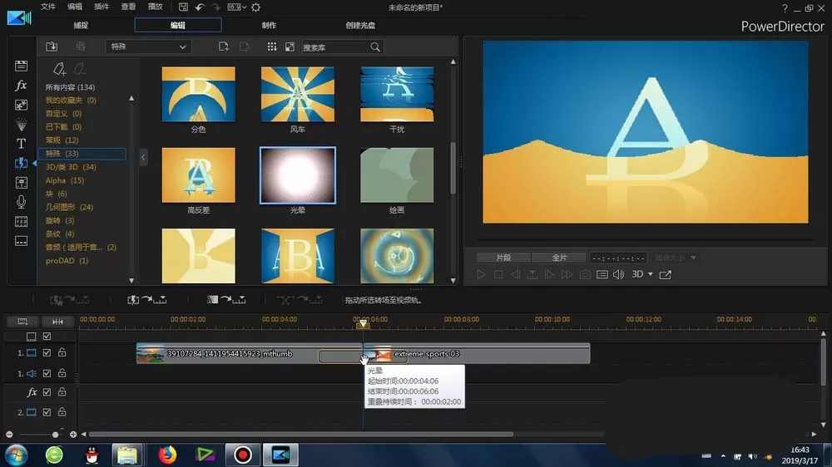Click the snapshot camera icon in preview
Viewport: 832px width, 467px height.
click(x=585, y=274)
